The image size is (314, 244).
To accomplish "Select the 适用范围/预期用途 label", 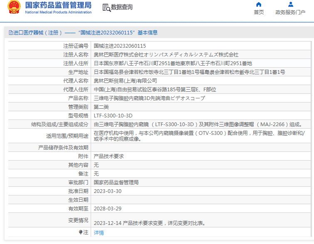I will [67, 136].
